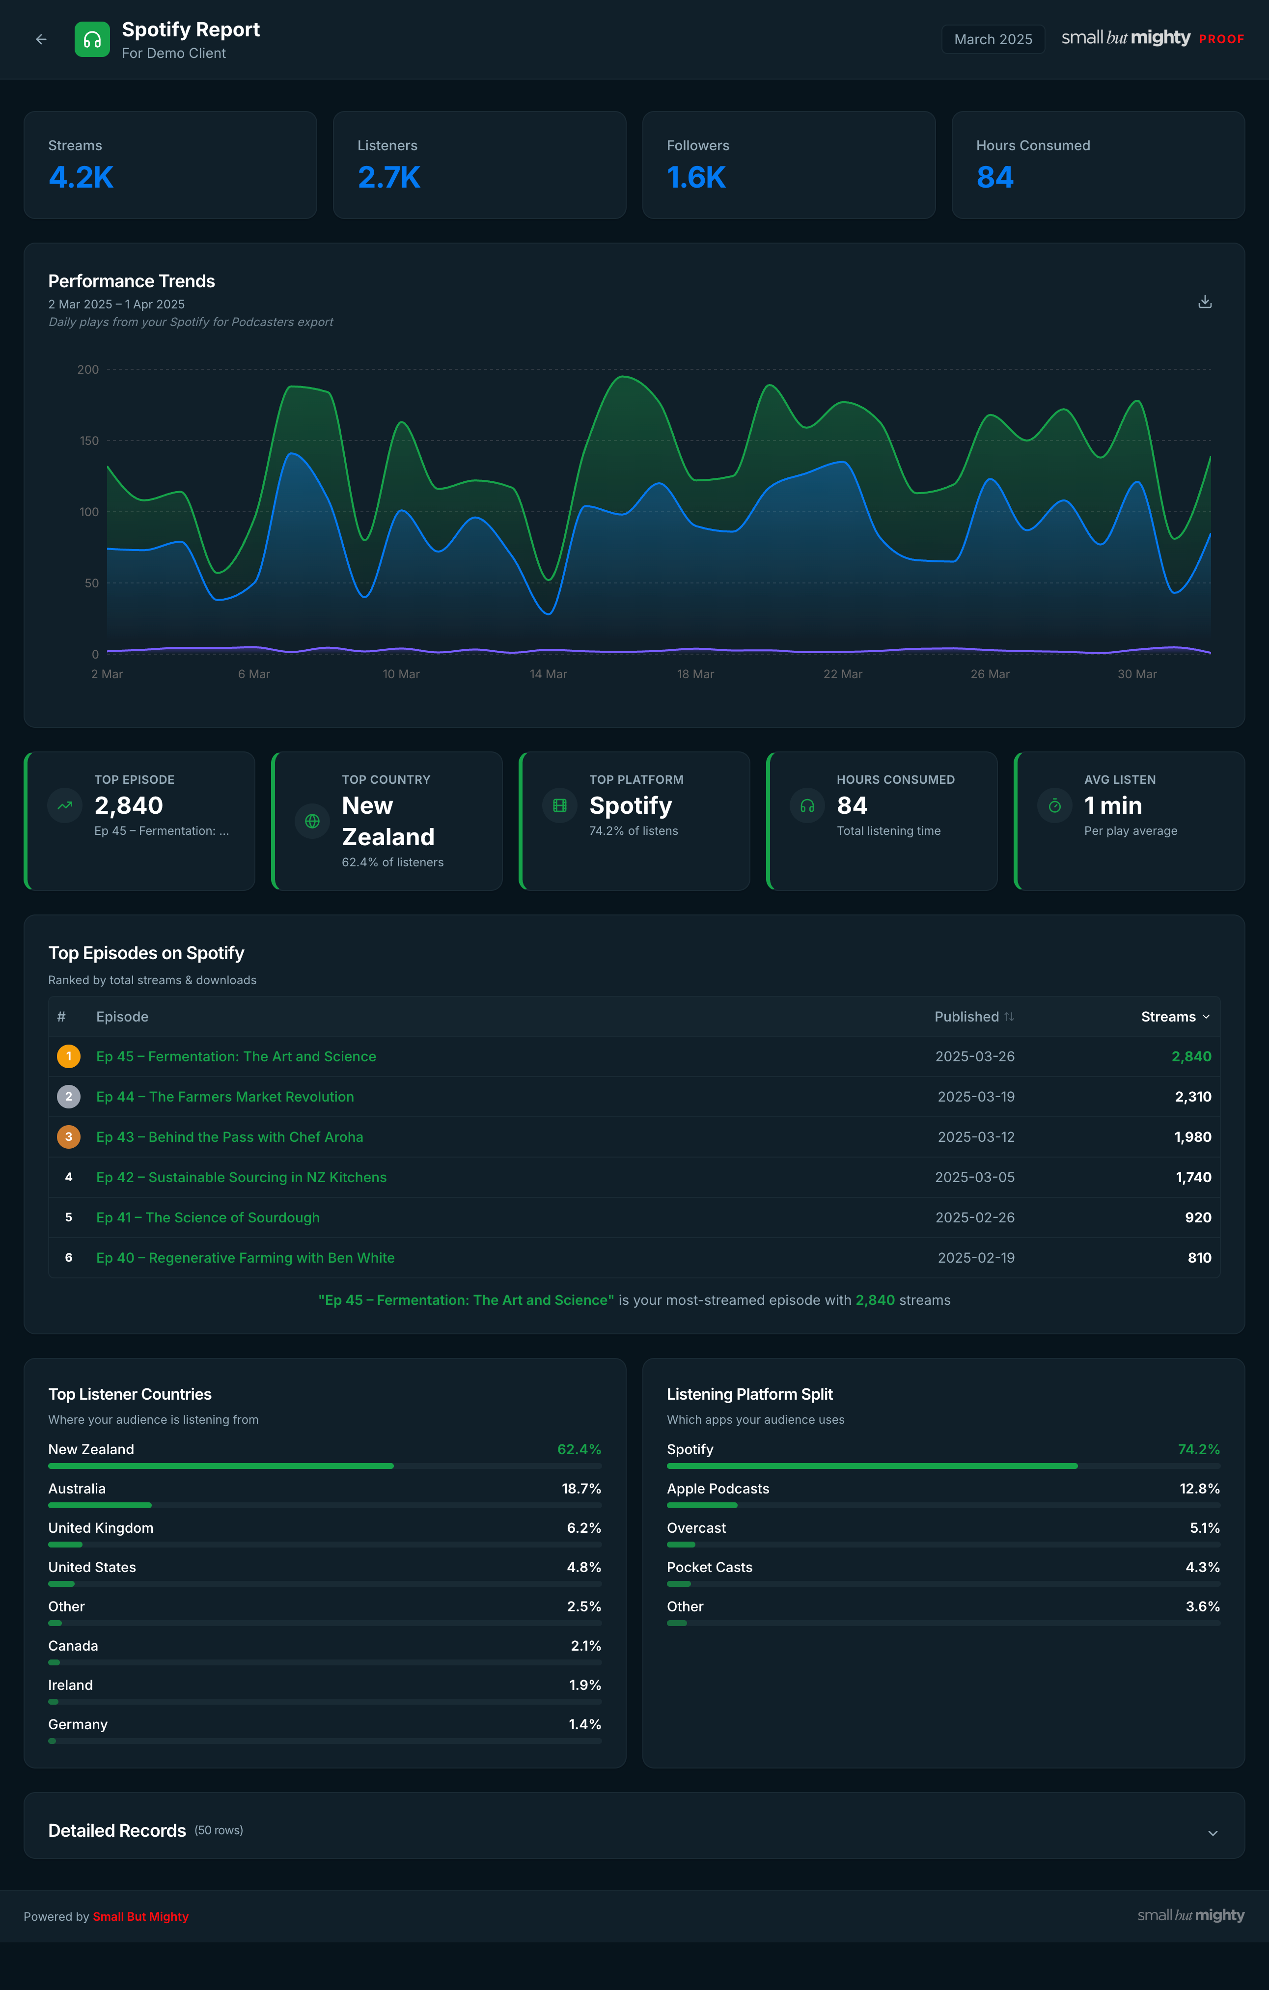Click the (50 rows) count text
1269x1990 pixels.
[x=219, y=1830]
